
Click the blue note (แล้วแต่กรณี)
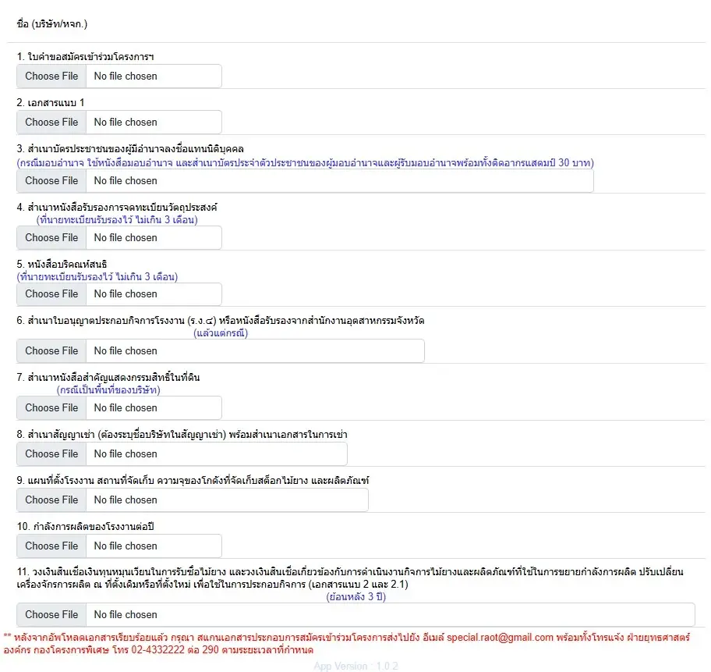point(221,332)
